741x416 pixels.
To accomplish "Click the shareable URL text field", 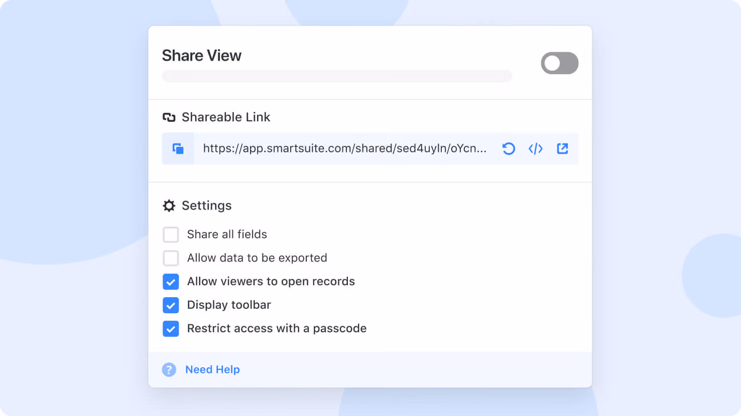I will click(x=344, y=148).
